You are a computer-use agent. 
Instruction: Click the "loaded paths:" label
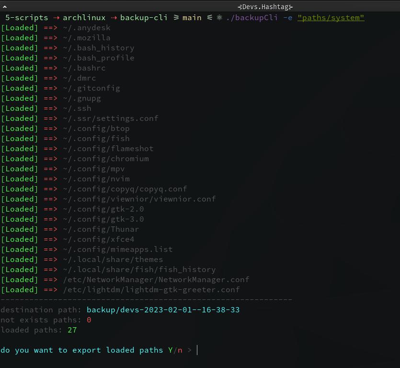[31, 330]
